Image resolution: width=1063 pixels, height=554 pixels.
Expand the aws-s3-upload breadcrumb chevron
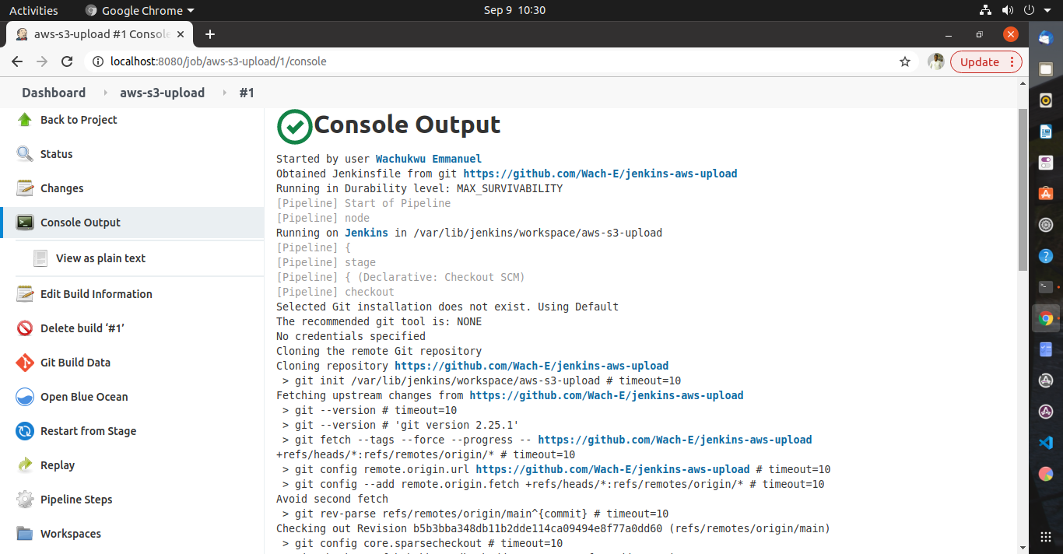tap(225, 93)
